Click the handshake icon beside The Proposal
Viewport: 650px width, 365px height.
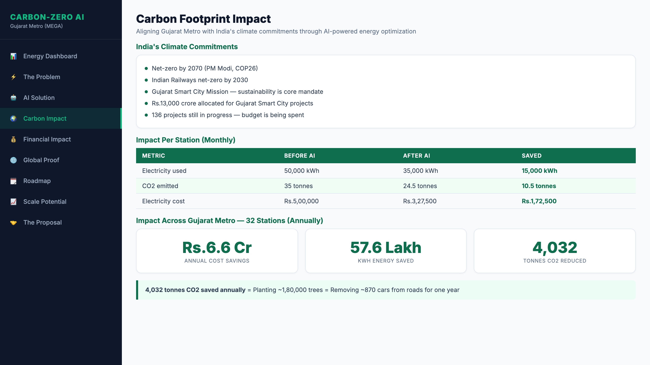coord(14,222)
